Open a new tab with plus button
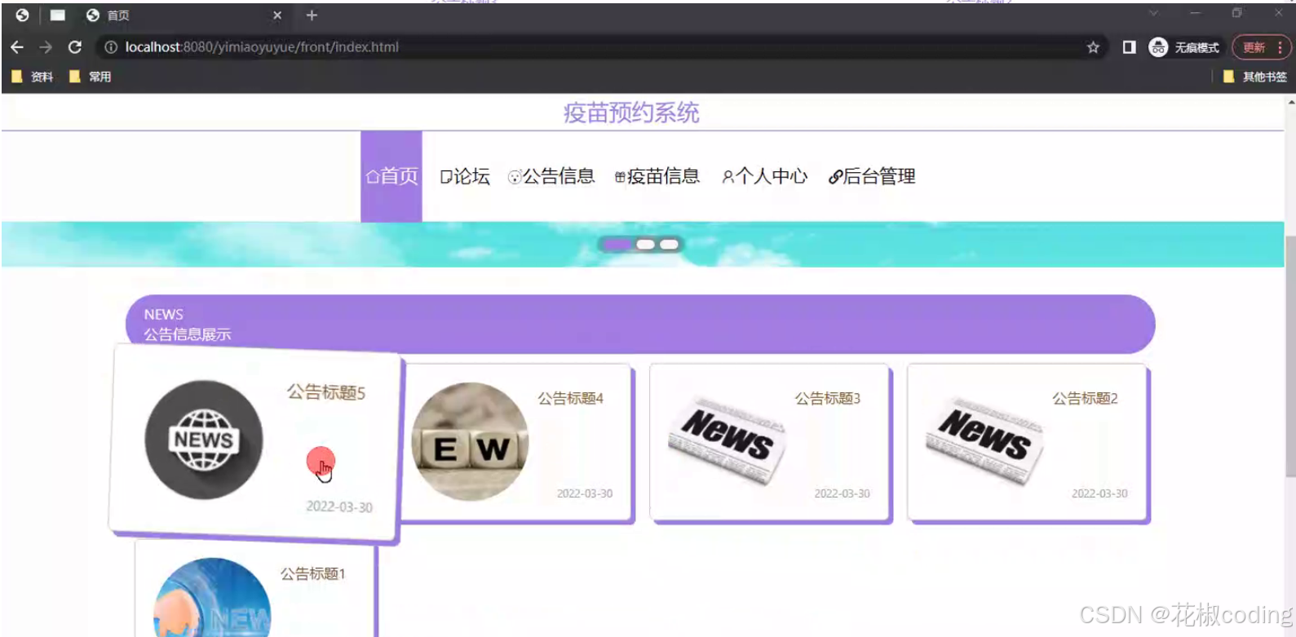Screen dimensions: 1296x637 click(312, 15)
